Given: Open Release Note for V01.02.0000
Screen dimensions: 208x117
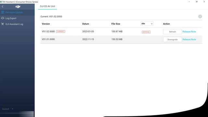Looking at the screenshot, I should 189,32.
